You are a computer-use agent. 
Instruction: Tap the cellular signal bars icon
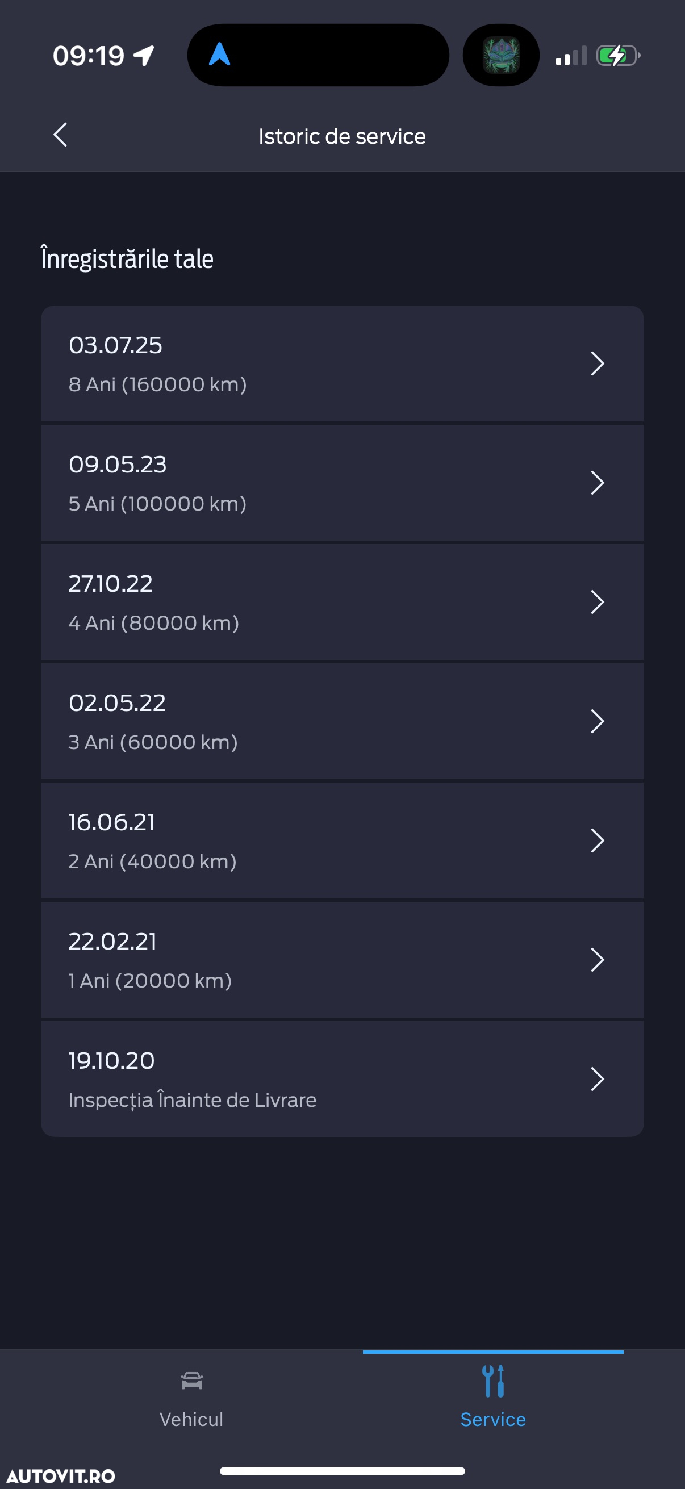pyautogui.click(x=571, y=56)
